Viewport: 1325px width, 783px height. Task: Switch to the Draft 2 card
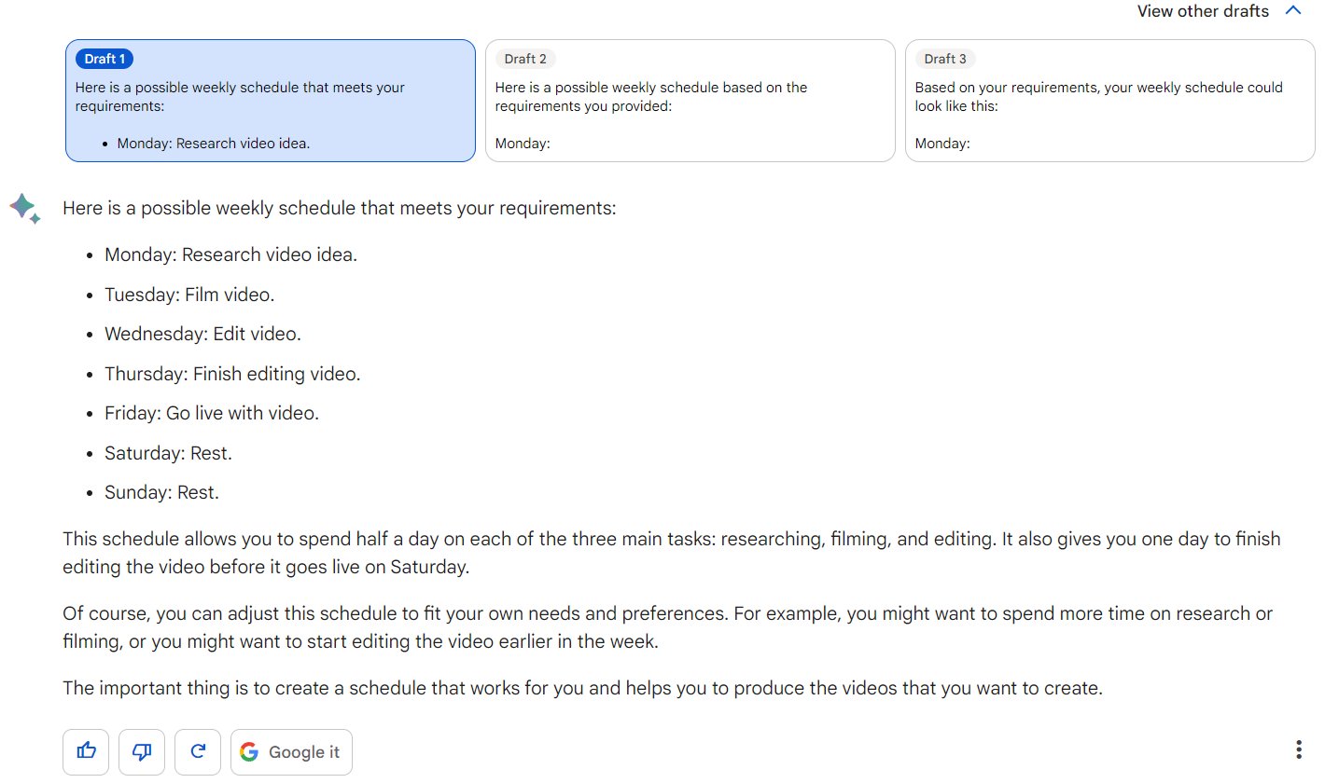(x=690, y=101)
